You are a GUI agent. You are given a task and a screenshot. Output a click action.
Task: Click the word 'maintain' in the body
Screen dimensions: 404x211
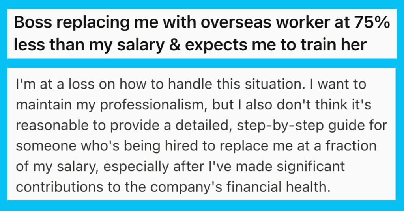coord(43,105)
